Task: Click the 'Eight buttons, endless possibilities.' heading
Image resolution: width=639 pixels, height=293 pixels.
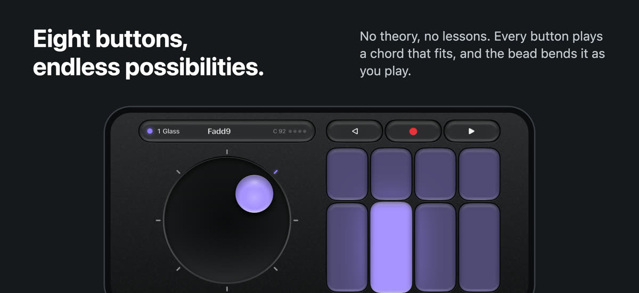Action: point(149,53)
